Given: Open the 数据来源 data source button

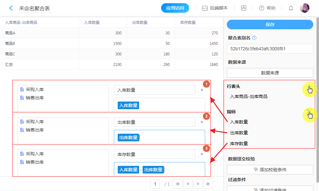Looking at the screenshot, I should click(270, 73).
